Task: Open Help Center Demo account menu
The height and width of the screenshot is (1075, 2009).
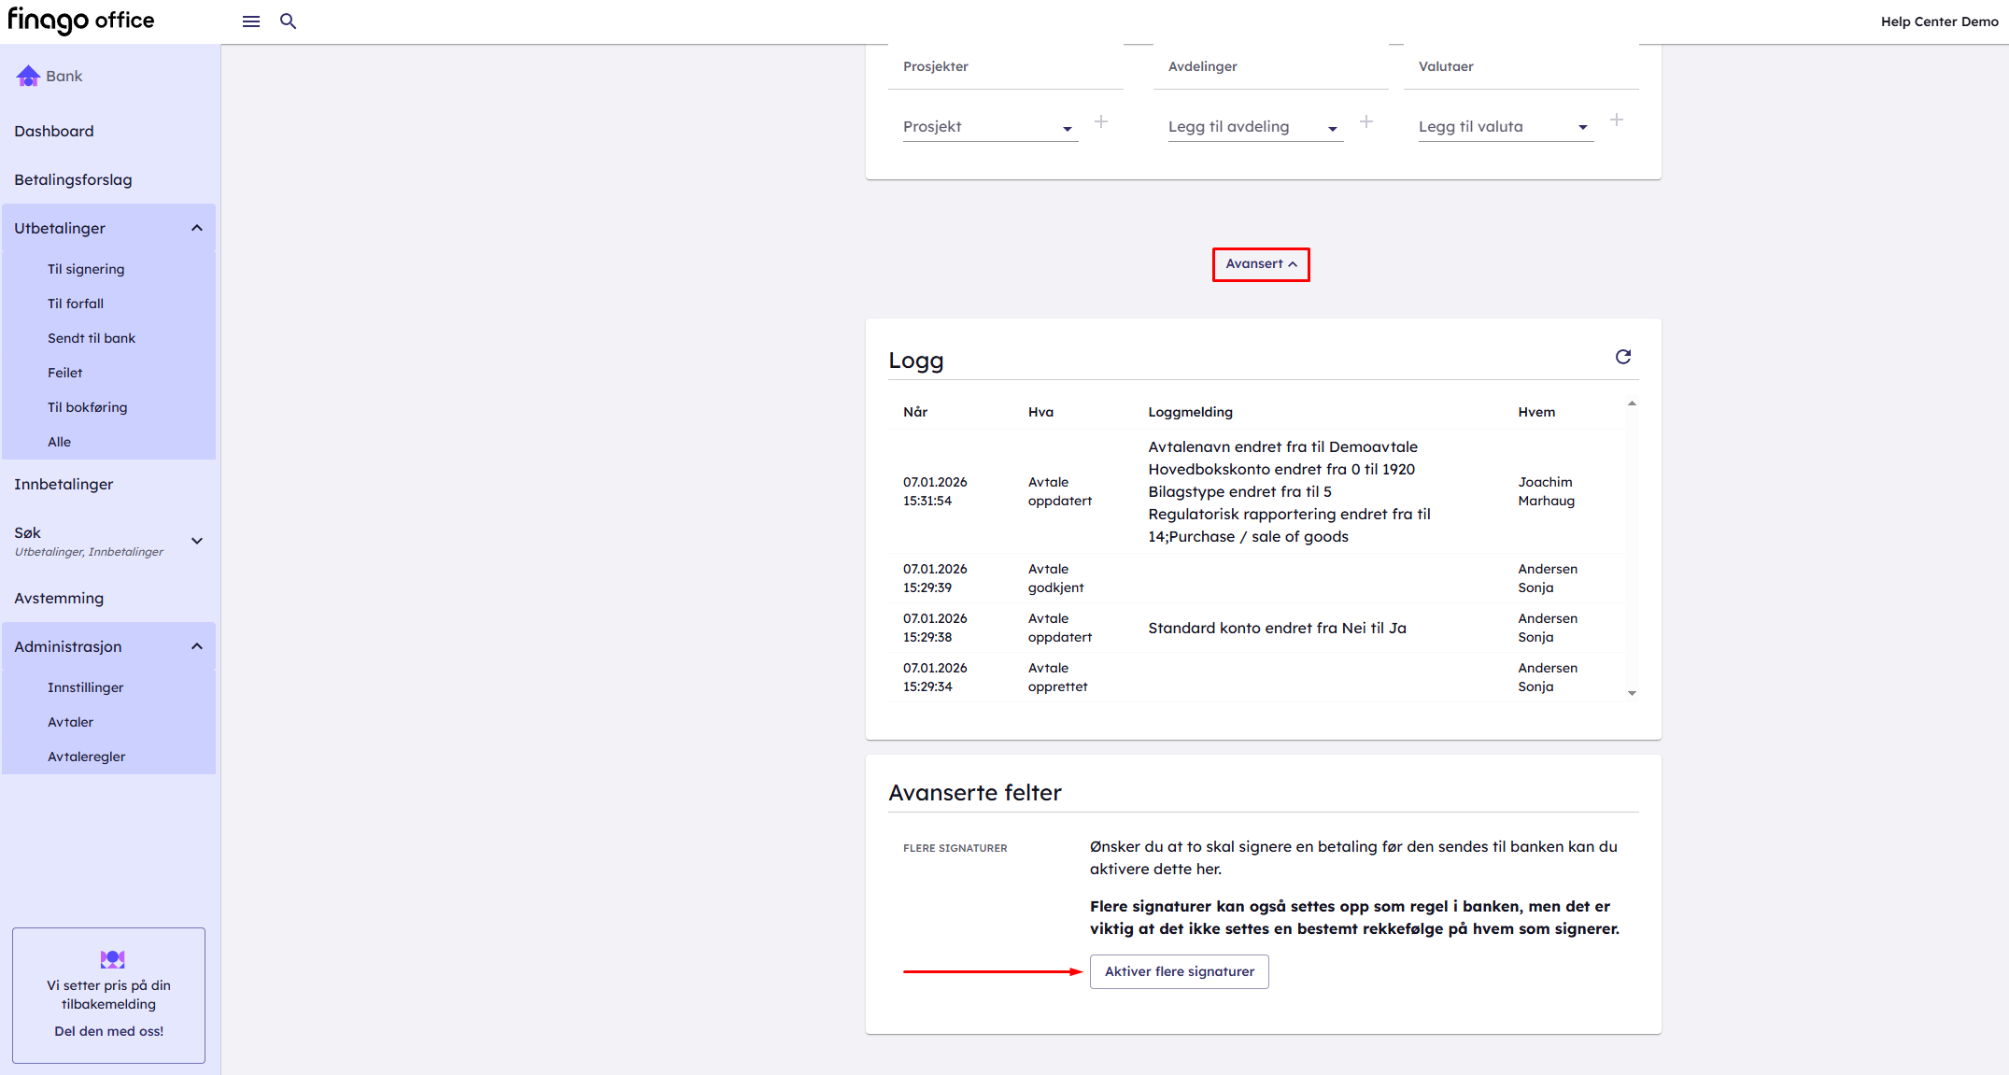Action: [x=1938, y=21]
